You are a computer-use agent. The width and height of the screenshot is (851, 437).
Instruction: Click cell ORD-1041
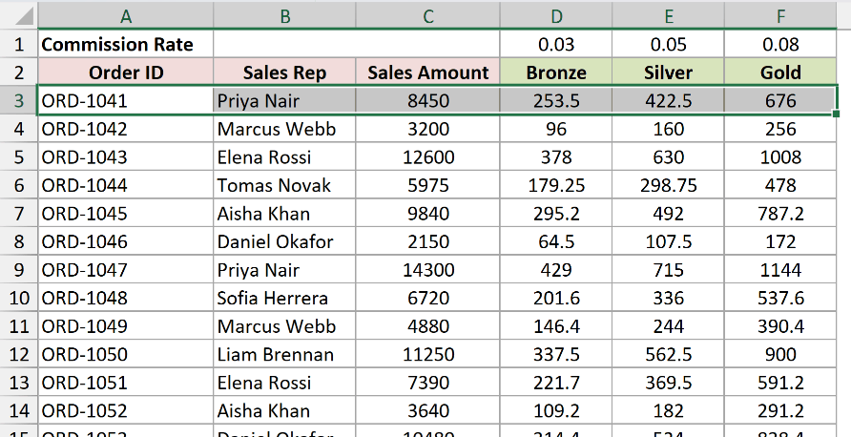click(x=126, y=100)
